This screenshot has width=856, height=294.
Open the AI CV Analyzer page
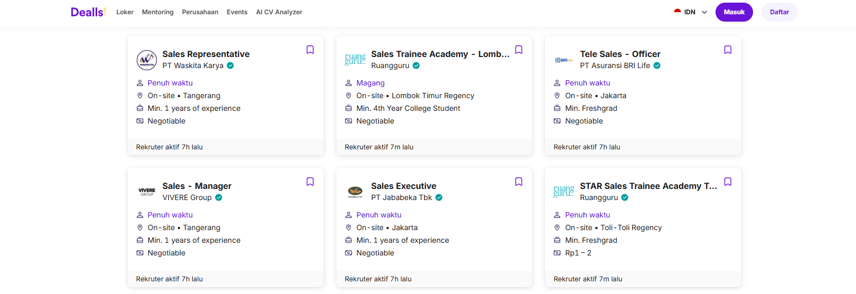pos(279,12)
